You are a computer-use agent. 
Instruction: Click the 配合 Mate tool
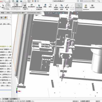(3, 6)
